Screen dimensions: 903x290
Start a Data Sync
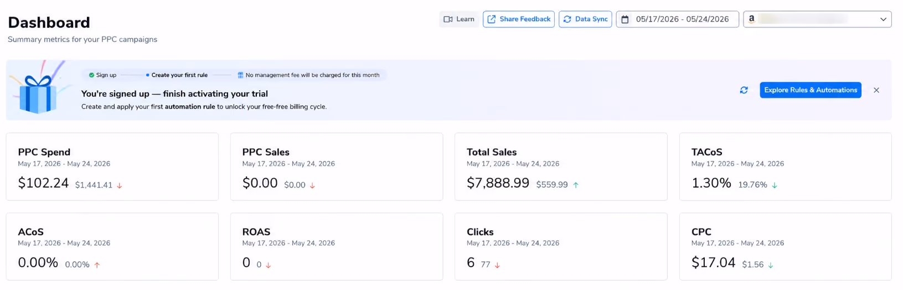(x=585, y=19)
